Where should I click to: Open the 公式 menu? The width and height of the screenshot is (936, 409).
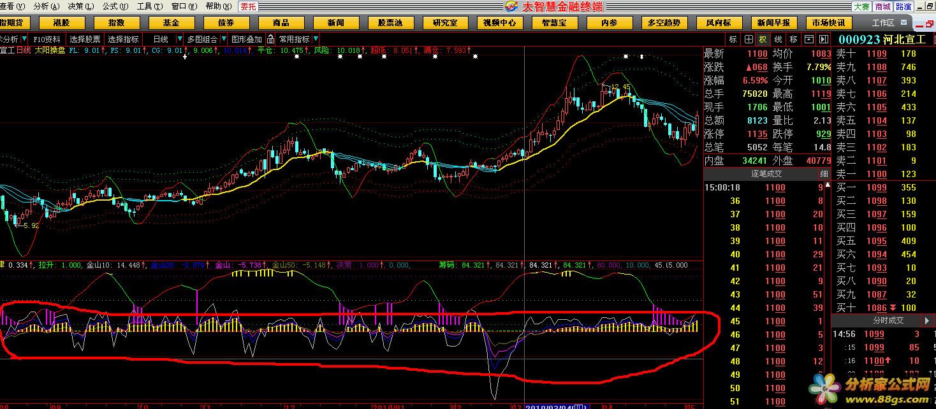point(113,6)
